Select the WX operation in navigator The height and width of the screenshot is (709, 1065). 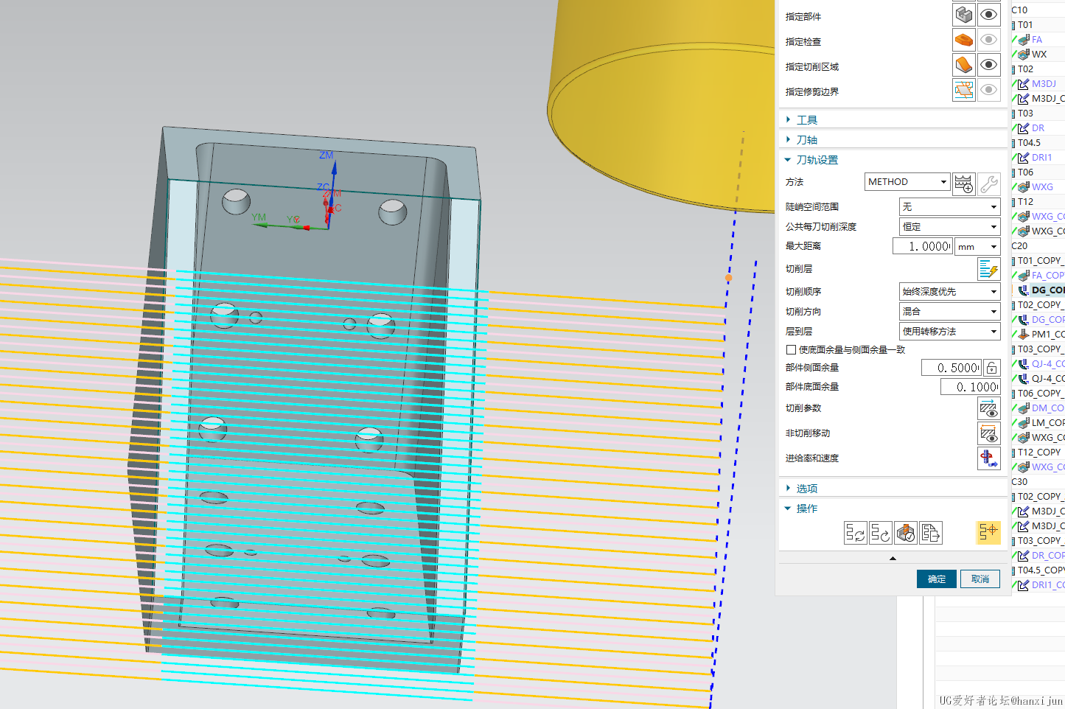click(x=1039, y=55)
